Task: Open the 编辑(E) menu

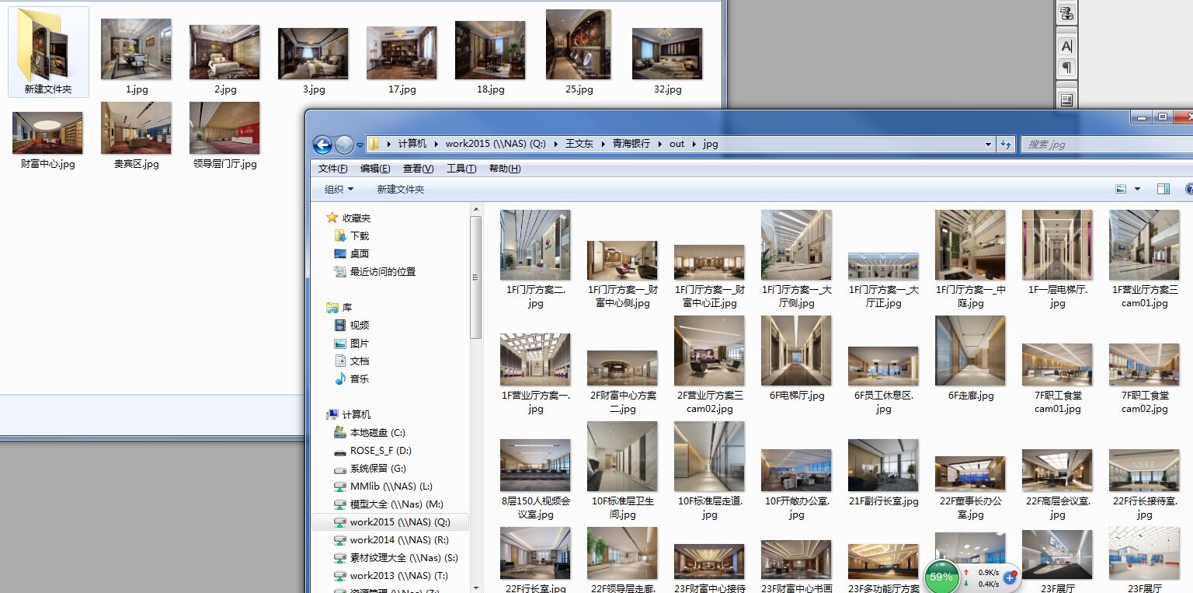Action: pyautogui.click(x=375, y=169)
